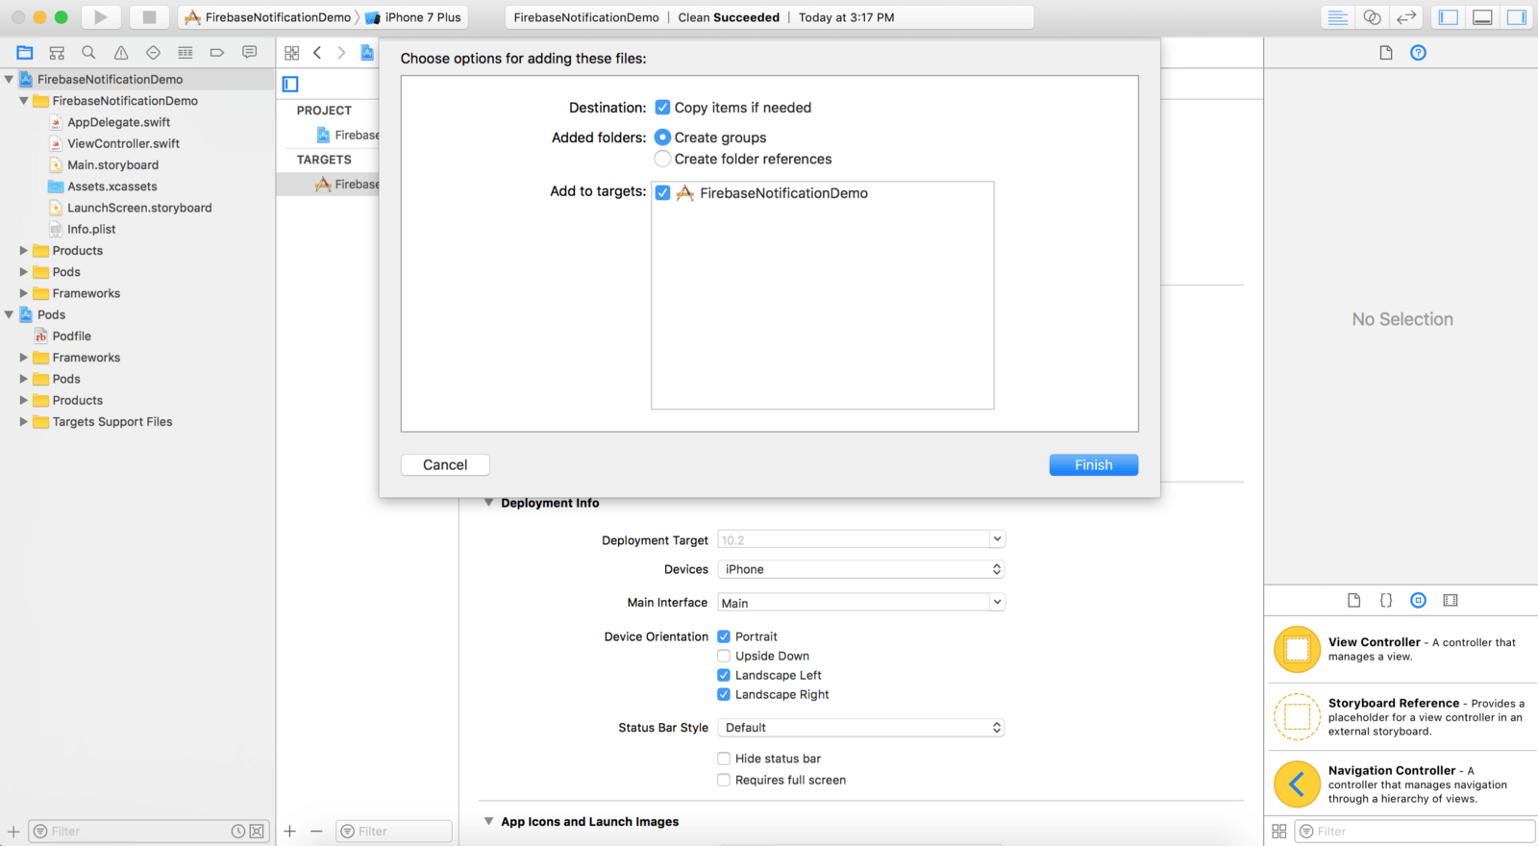Enable Upside Down orientation
The height and width of the screenshot is (846, 1538).
[724, 656]
